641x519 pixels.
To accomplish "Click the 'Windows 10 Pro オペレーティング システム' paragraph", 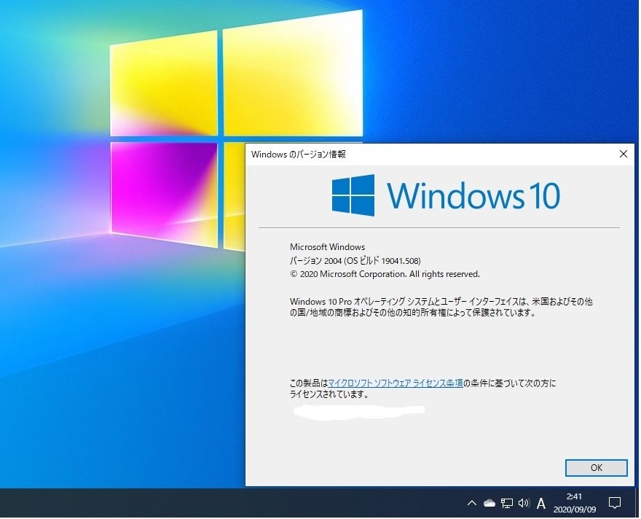I will (441, 308).
